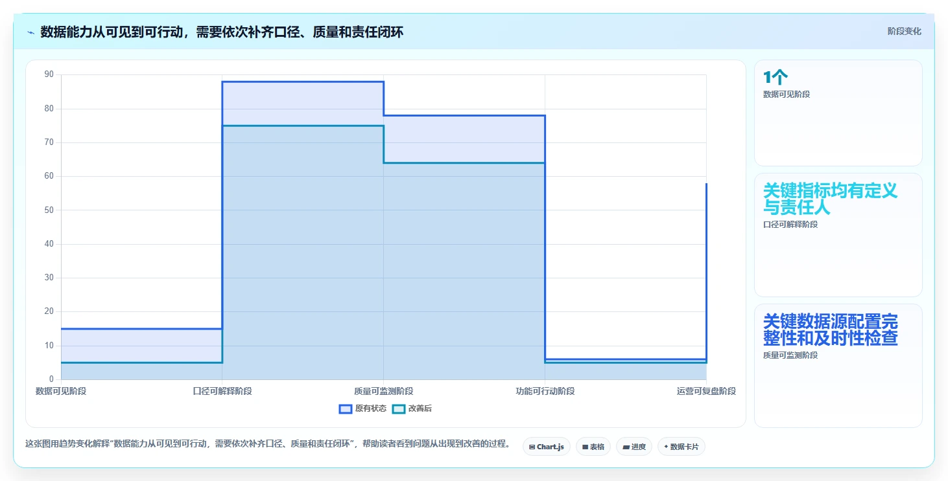The width and height of the screenshot is (948, 481).
Task: Click the icon inside the 进度 tag
Action: pyautogui.click(x=626, y=447)
